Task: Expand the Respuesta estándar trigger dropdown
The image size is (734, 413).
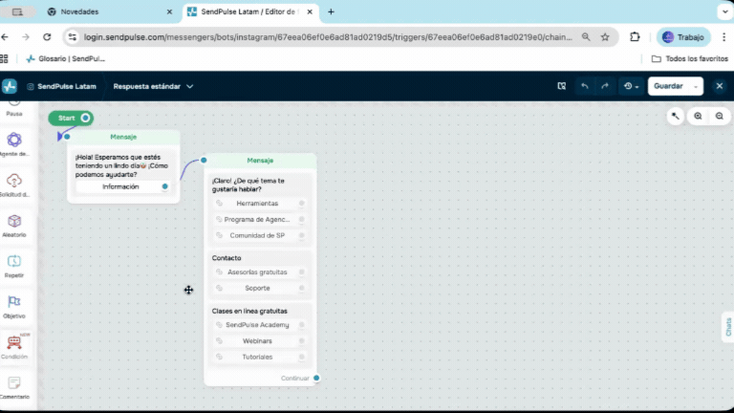Action: tap(153, 86)
